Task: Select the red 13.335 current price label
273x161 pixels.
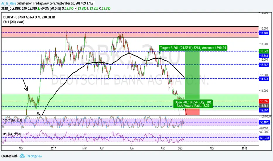Action: tap(264, 101)
